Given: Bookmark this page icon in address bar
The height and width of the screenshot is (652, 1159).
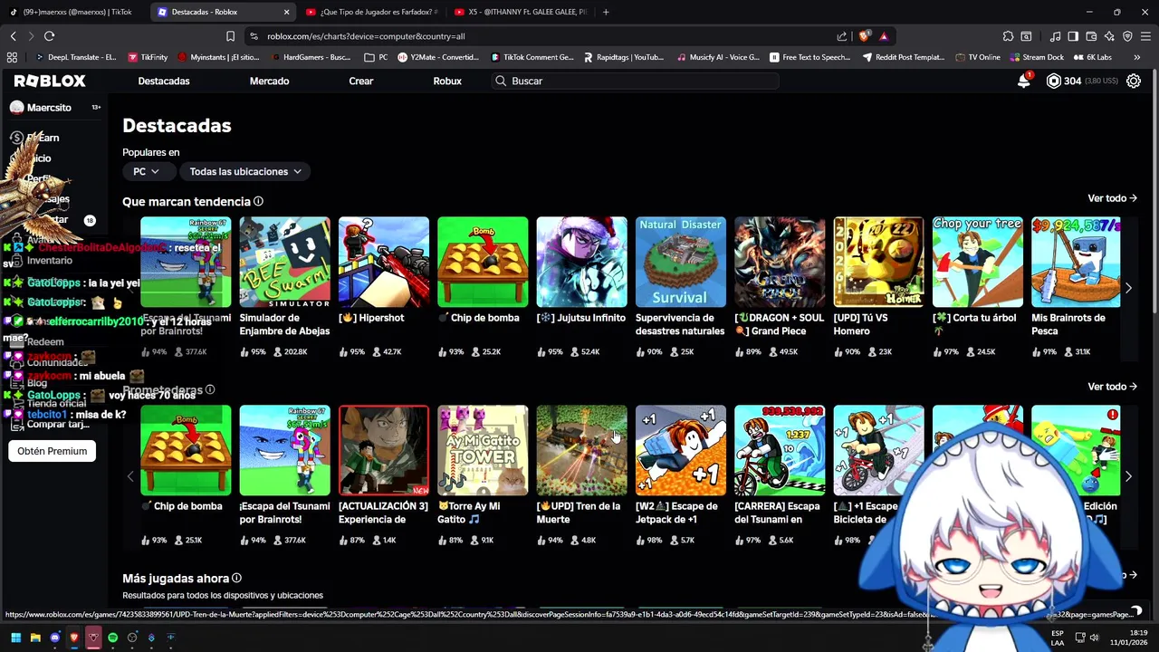Looking at the screenshot, I should (x=230, y=36).
